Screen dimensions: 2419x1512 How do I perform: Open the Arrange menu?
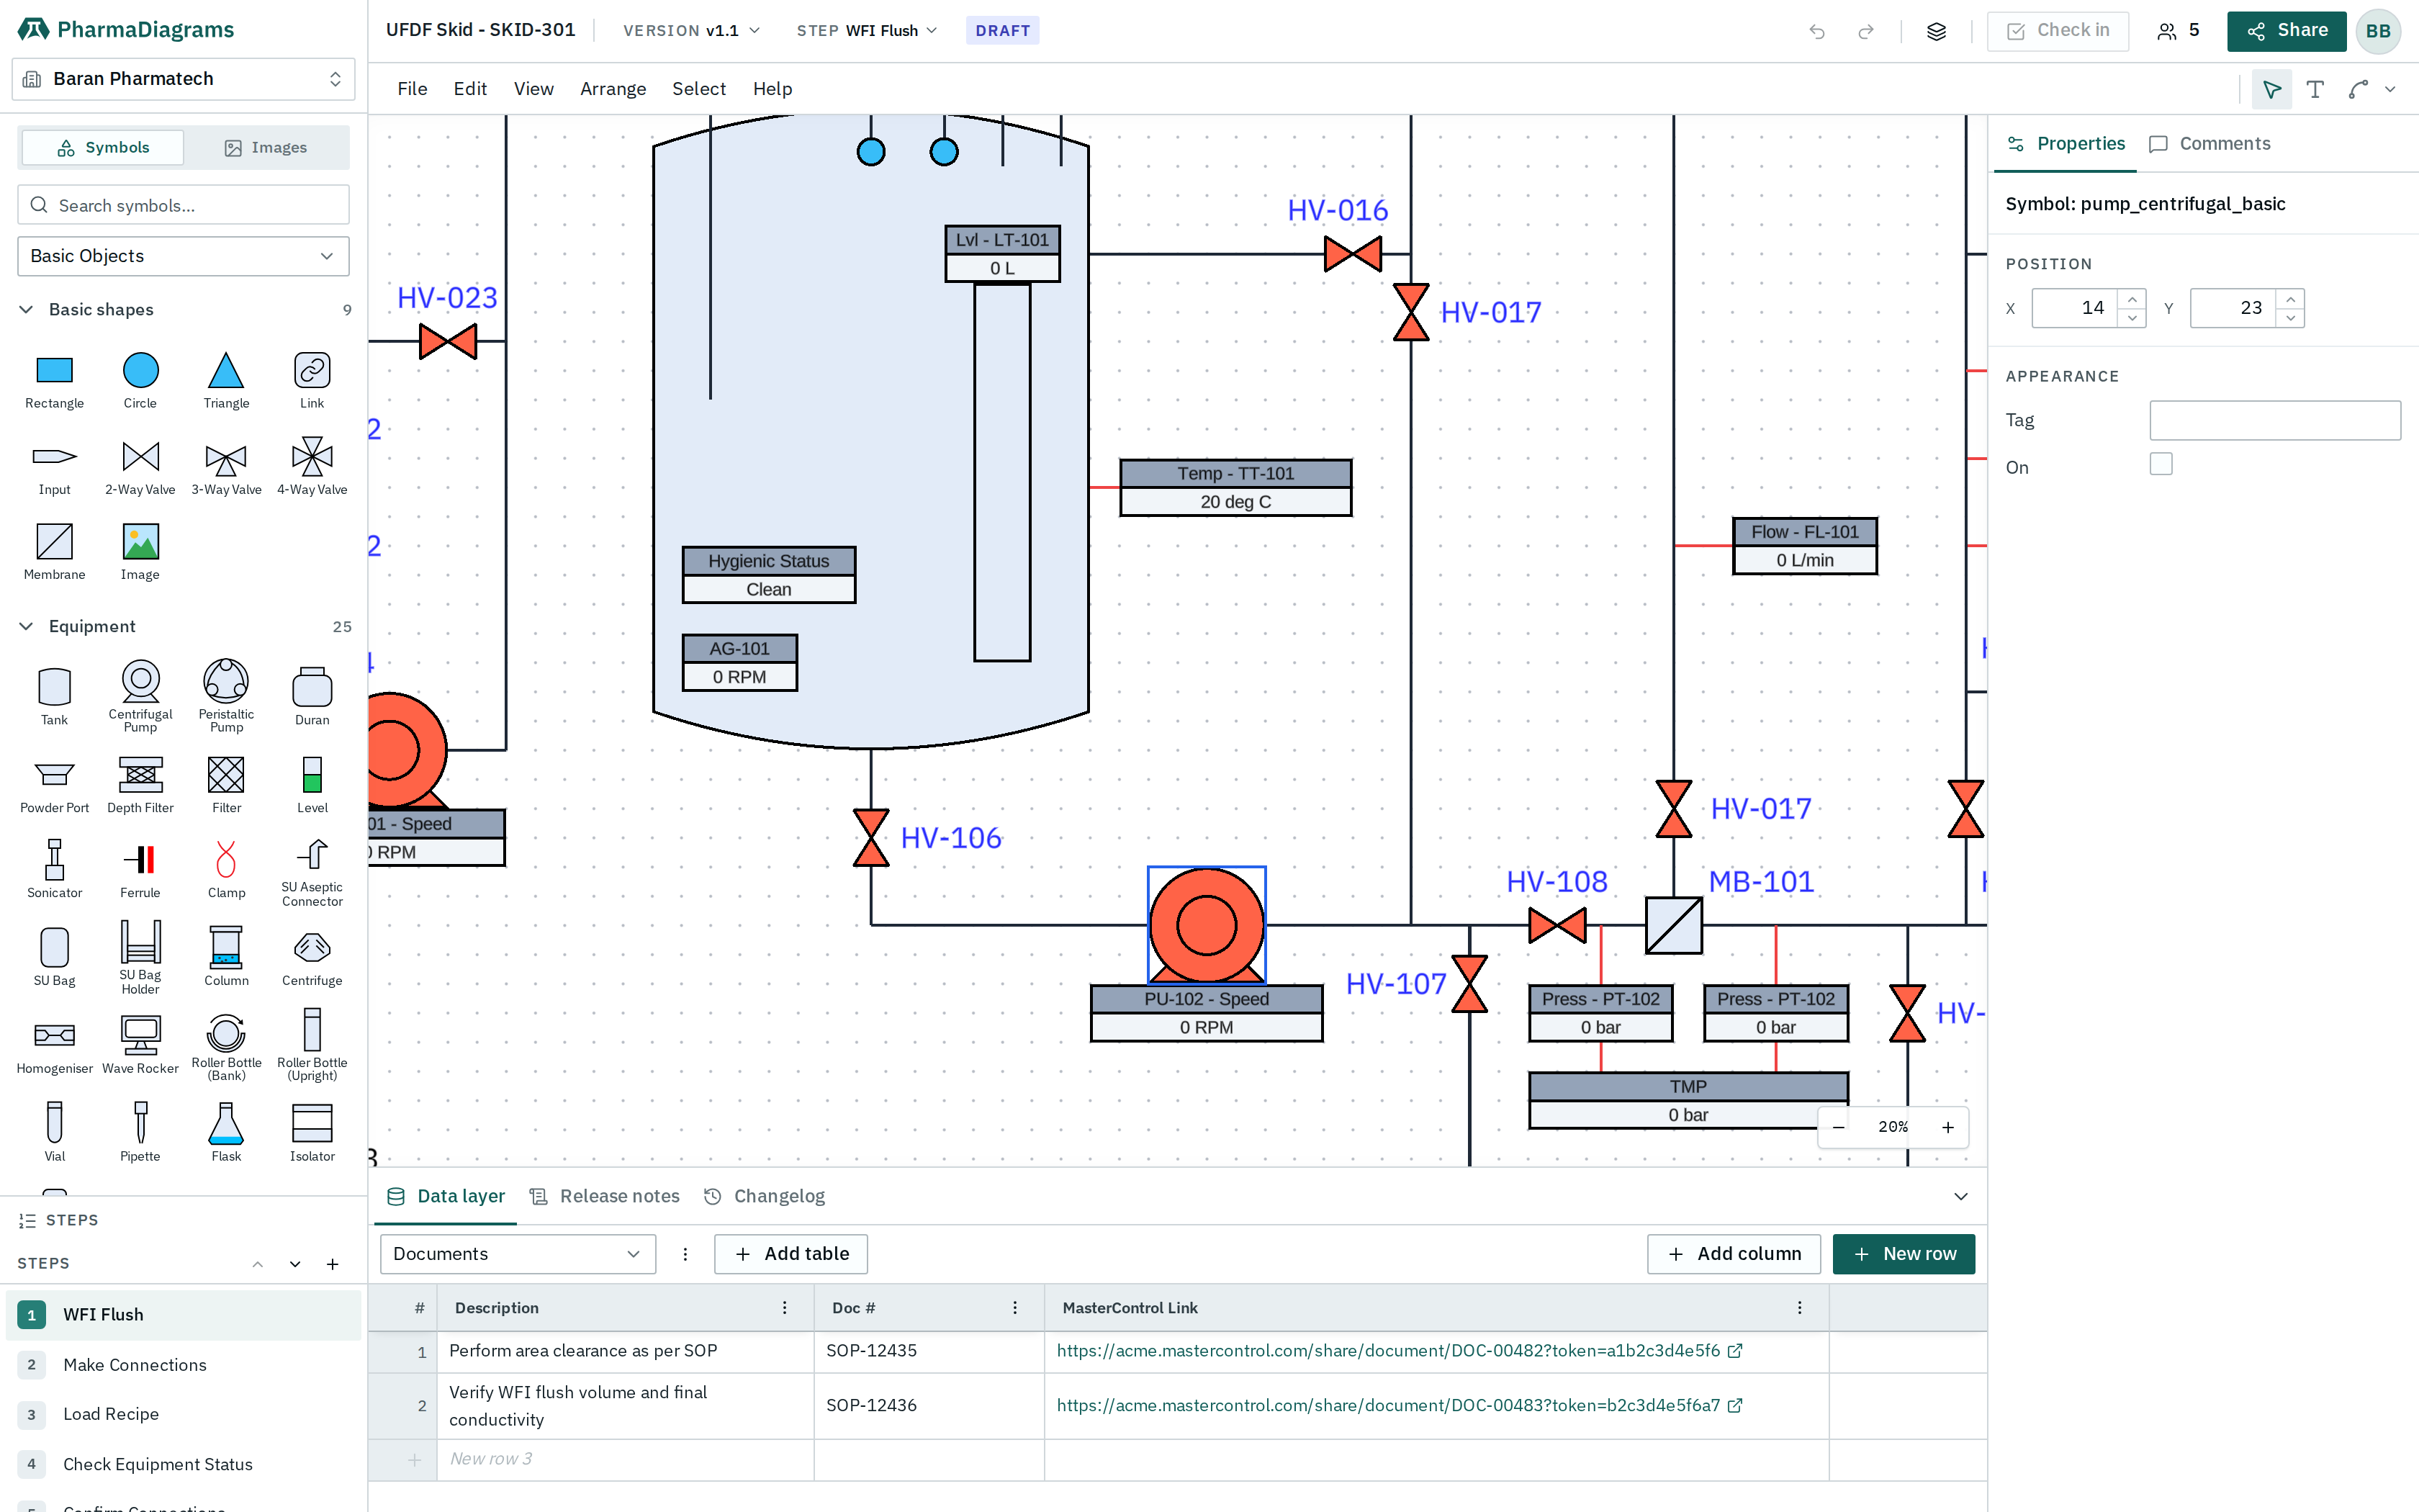pyautogui.click(x=613, y=89)
